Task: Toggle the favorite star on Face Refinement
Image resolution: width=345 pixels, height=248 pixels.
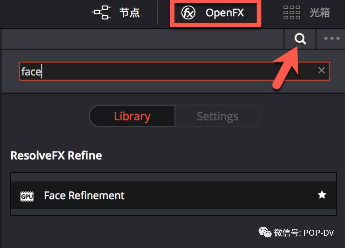Action: [x=322, y=195]
